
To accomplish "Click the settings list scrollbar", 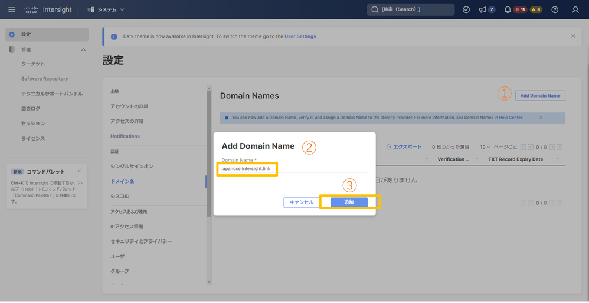I will tap(210, 154).
